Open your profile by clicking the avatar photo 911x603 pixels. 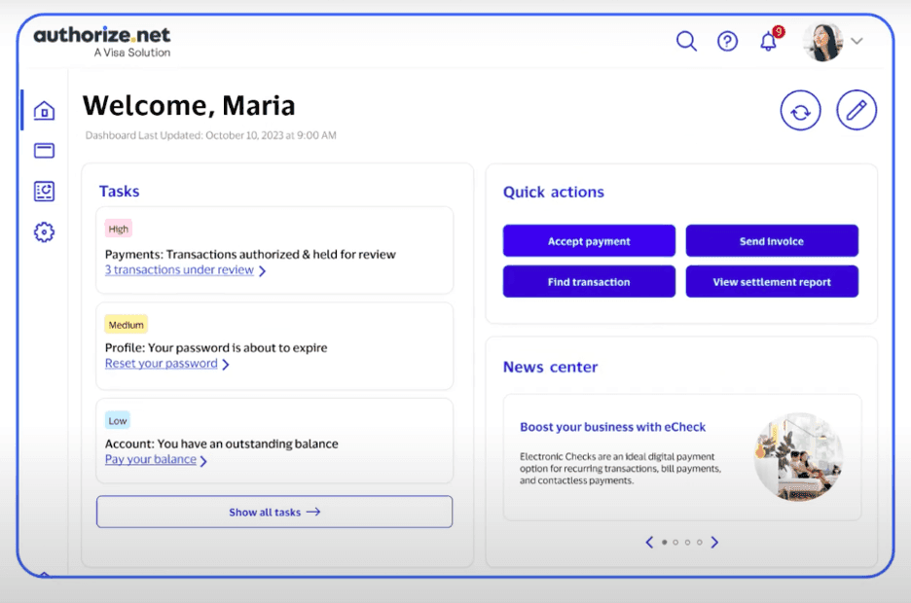pos(823,41)
